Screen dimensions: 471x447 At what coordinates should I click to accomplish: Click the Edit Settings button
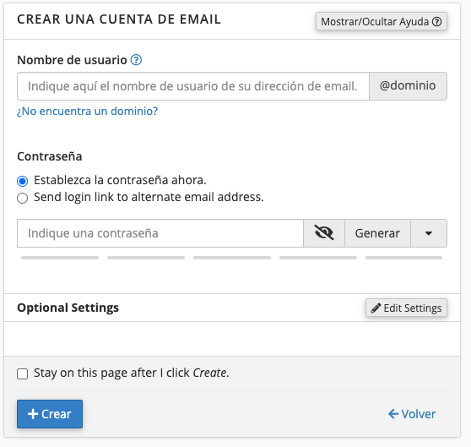pos(406,308)
